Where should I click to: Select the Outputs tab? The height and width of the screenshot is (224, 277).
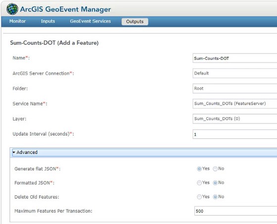[135, 22]
